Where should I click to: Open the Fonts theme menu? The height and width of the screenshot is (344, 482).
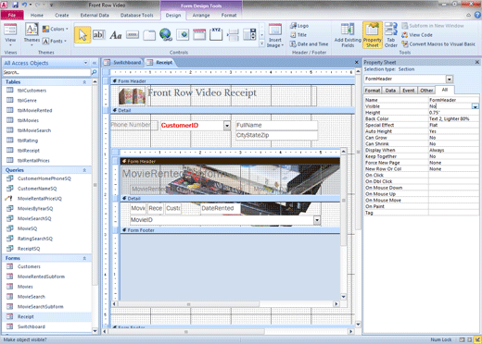[55, 41]
